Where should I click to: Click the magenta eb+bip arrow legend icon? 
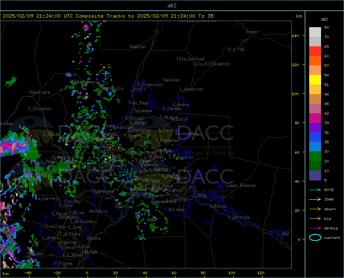pyautogui.click(x=315, y=228)
